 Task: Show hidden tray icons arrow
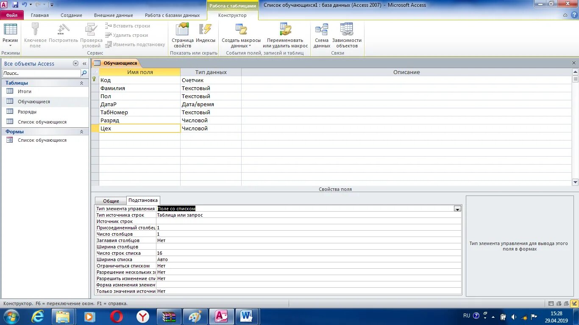click(493, 317)
